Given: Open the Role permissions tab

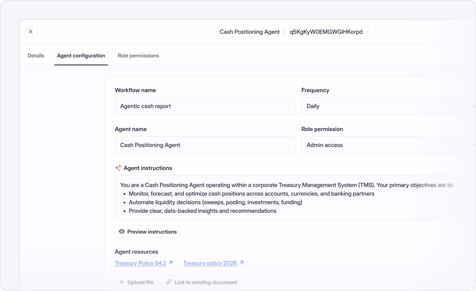Looking at the screenshot, I should 138,56.
